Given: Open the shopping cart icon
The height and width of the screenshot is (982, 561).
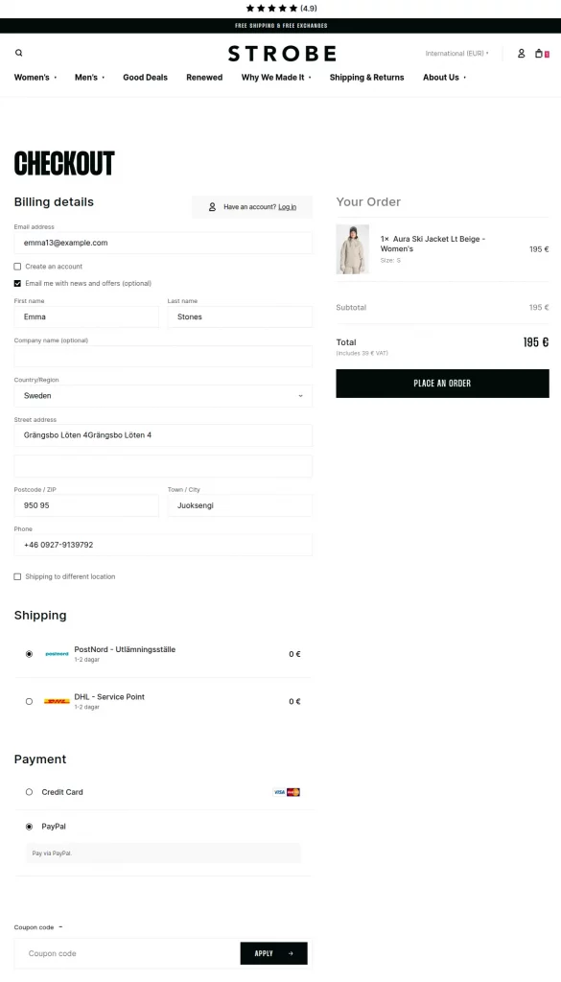Looking at the screenshot, I should pyautogui.click(x=539, y=53).
